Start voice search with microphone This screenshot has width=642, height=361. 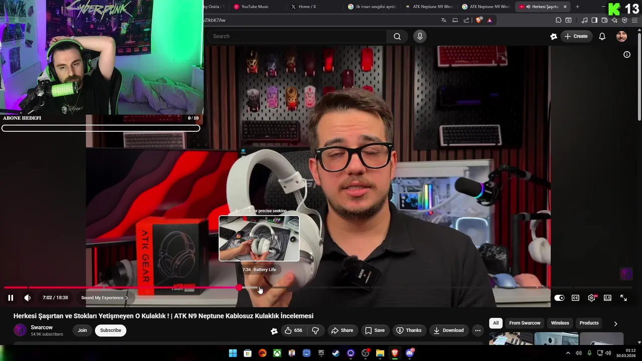[x=420, y=36]
